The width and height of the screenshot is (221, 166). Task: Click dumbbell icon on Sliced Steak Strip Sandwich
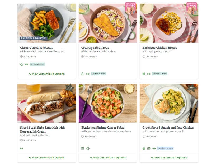click(21, 148)
